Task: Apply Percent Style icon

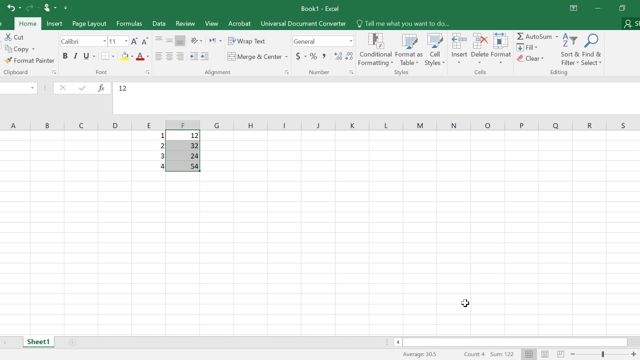Action: pos(313,56)
